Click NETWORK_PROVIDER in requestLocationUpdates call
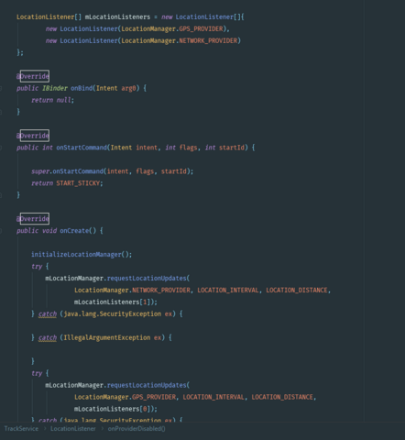Image resolution: width=405 pixels, height=440 pixels. tap(161, 290)
